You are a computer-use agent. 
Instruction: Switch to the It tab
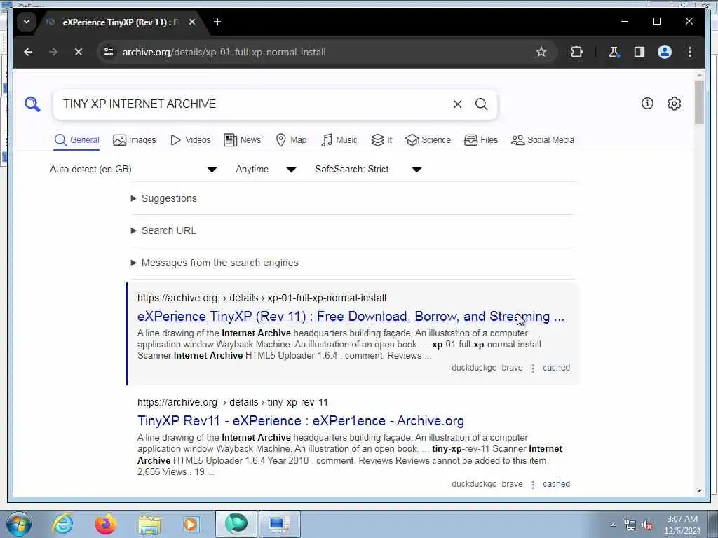(x=381, y=140)
